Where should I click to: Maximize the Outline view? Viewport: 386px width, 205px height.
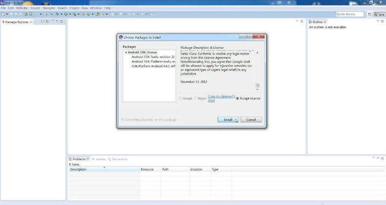[382, 21]
